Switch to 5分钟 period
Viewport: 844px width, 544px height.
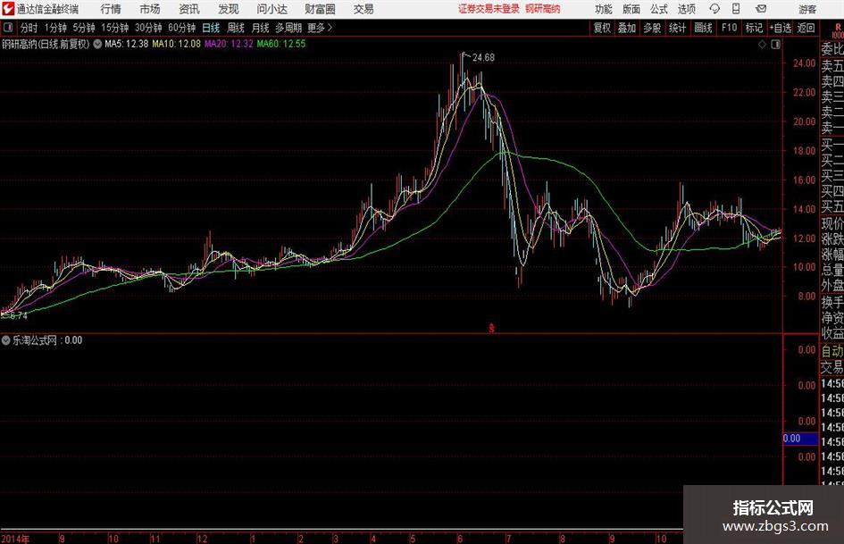(x=84, y=28)
